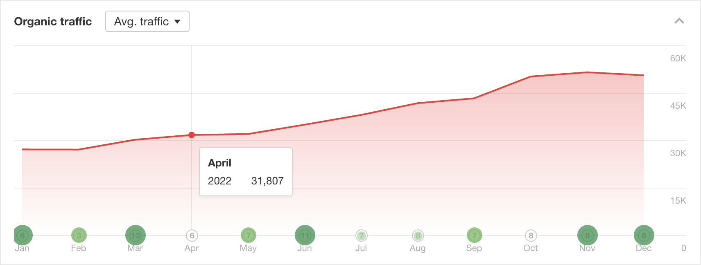Click the Aug month label
This screenshot has width=701, height=265.
[418, 248]
